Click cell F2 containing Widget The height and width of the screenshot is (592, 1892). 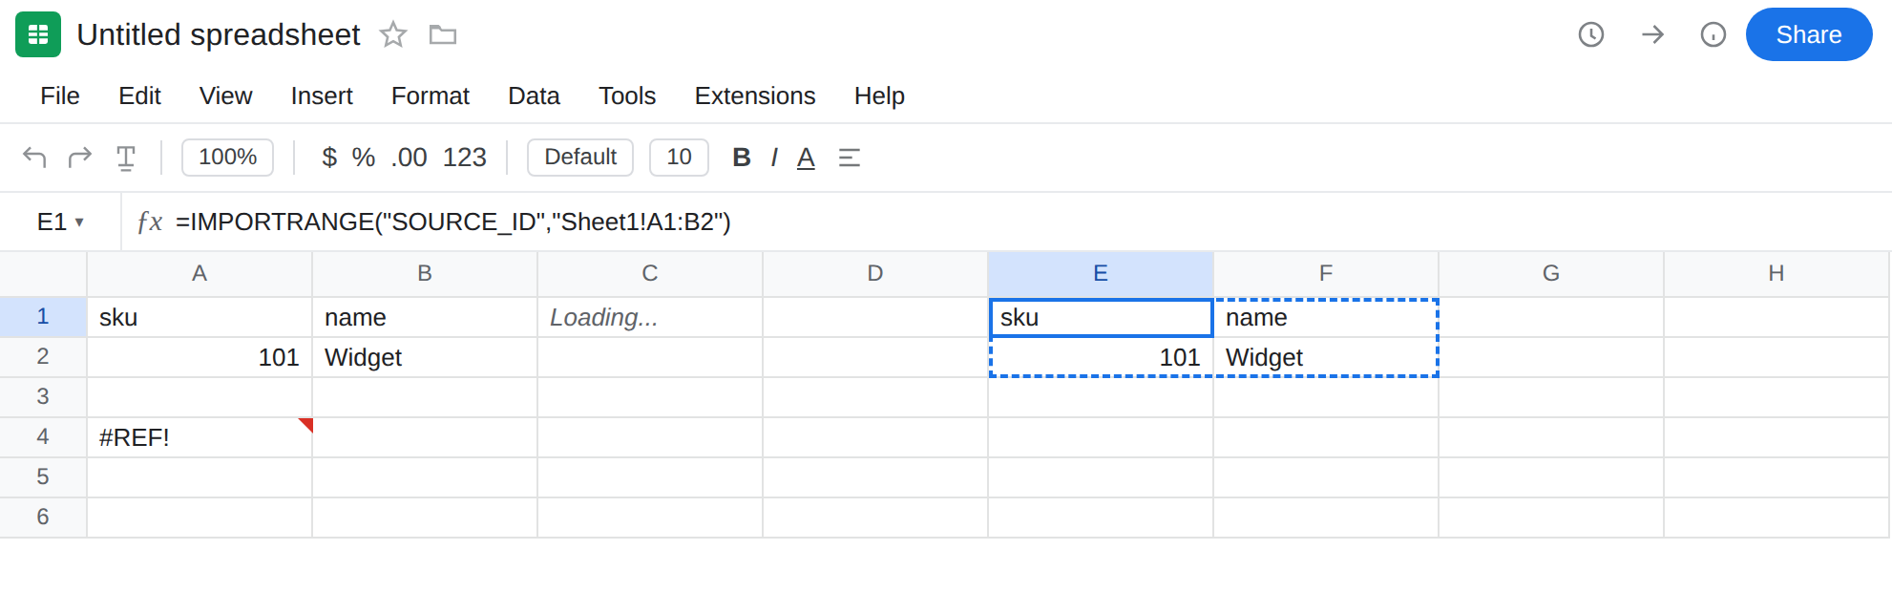[x=1326, y=357]
